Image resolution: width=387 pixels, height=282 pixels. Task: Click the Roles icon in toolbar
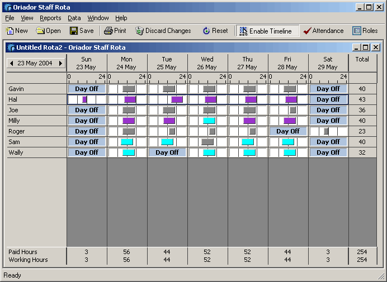(357, 31)
